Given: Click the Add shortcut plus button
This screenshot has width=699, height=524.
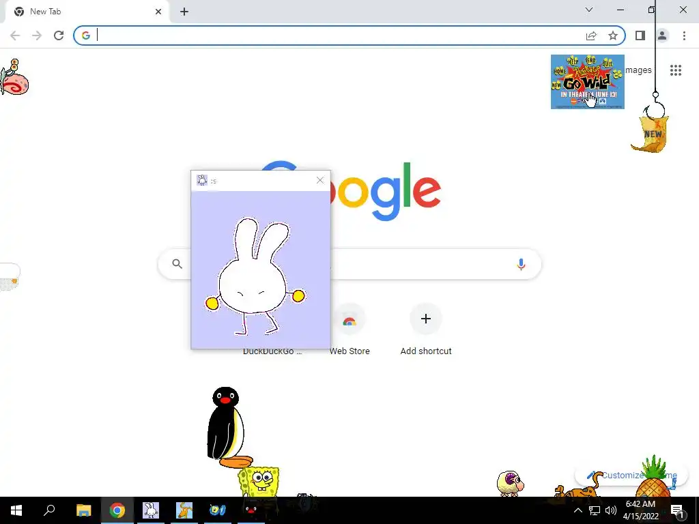Looking at the screenshot, I should click(x=426, y=319).
